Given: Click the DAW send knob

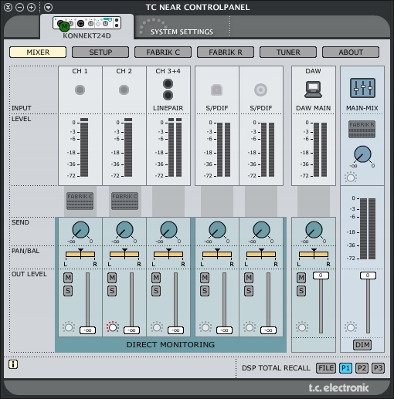Looking at the screenshot, I should (x=314, y=230).
